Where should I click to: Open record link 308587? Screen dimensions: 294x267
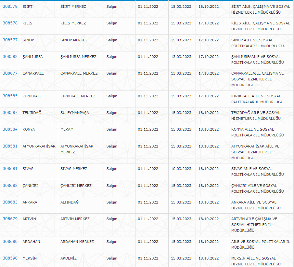click(x=10, y=113)
